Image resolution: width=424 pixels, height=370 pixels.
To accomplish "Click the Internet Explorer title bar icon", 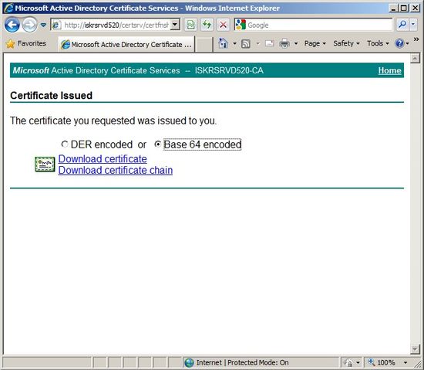I will tap(8, 8).
